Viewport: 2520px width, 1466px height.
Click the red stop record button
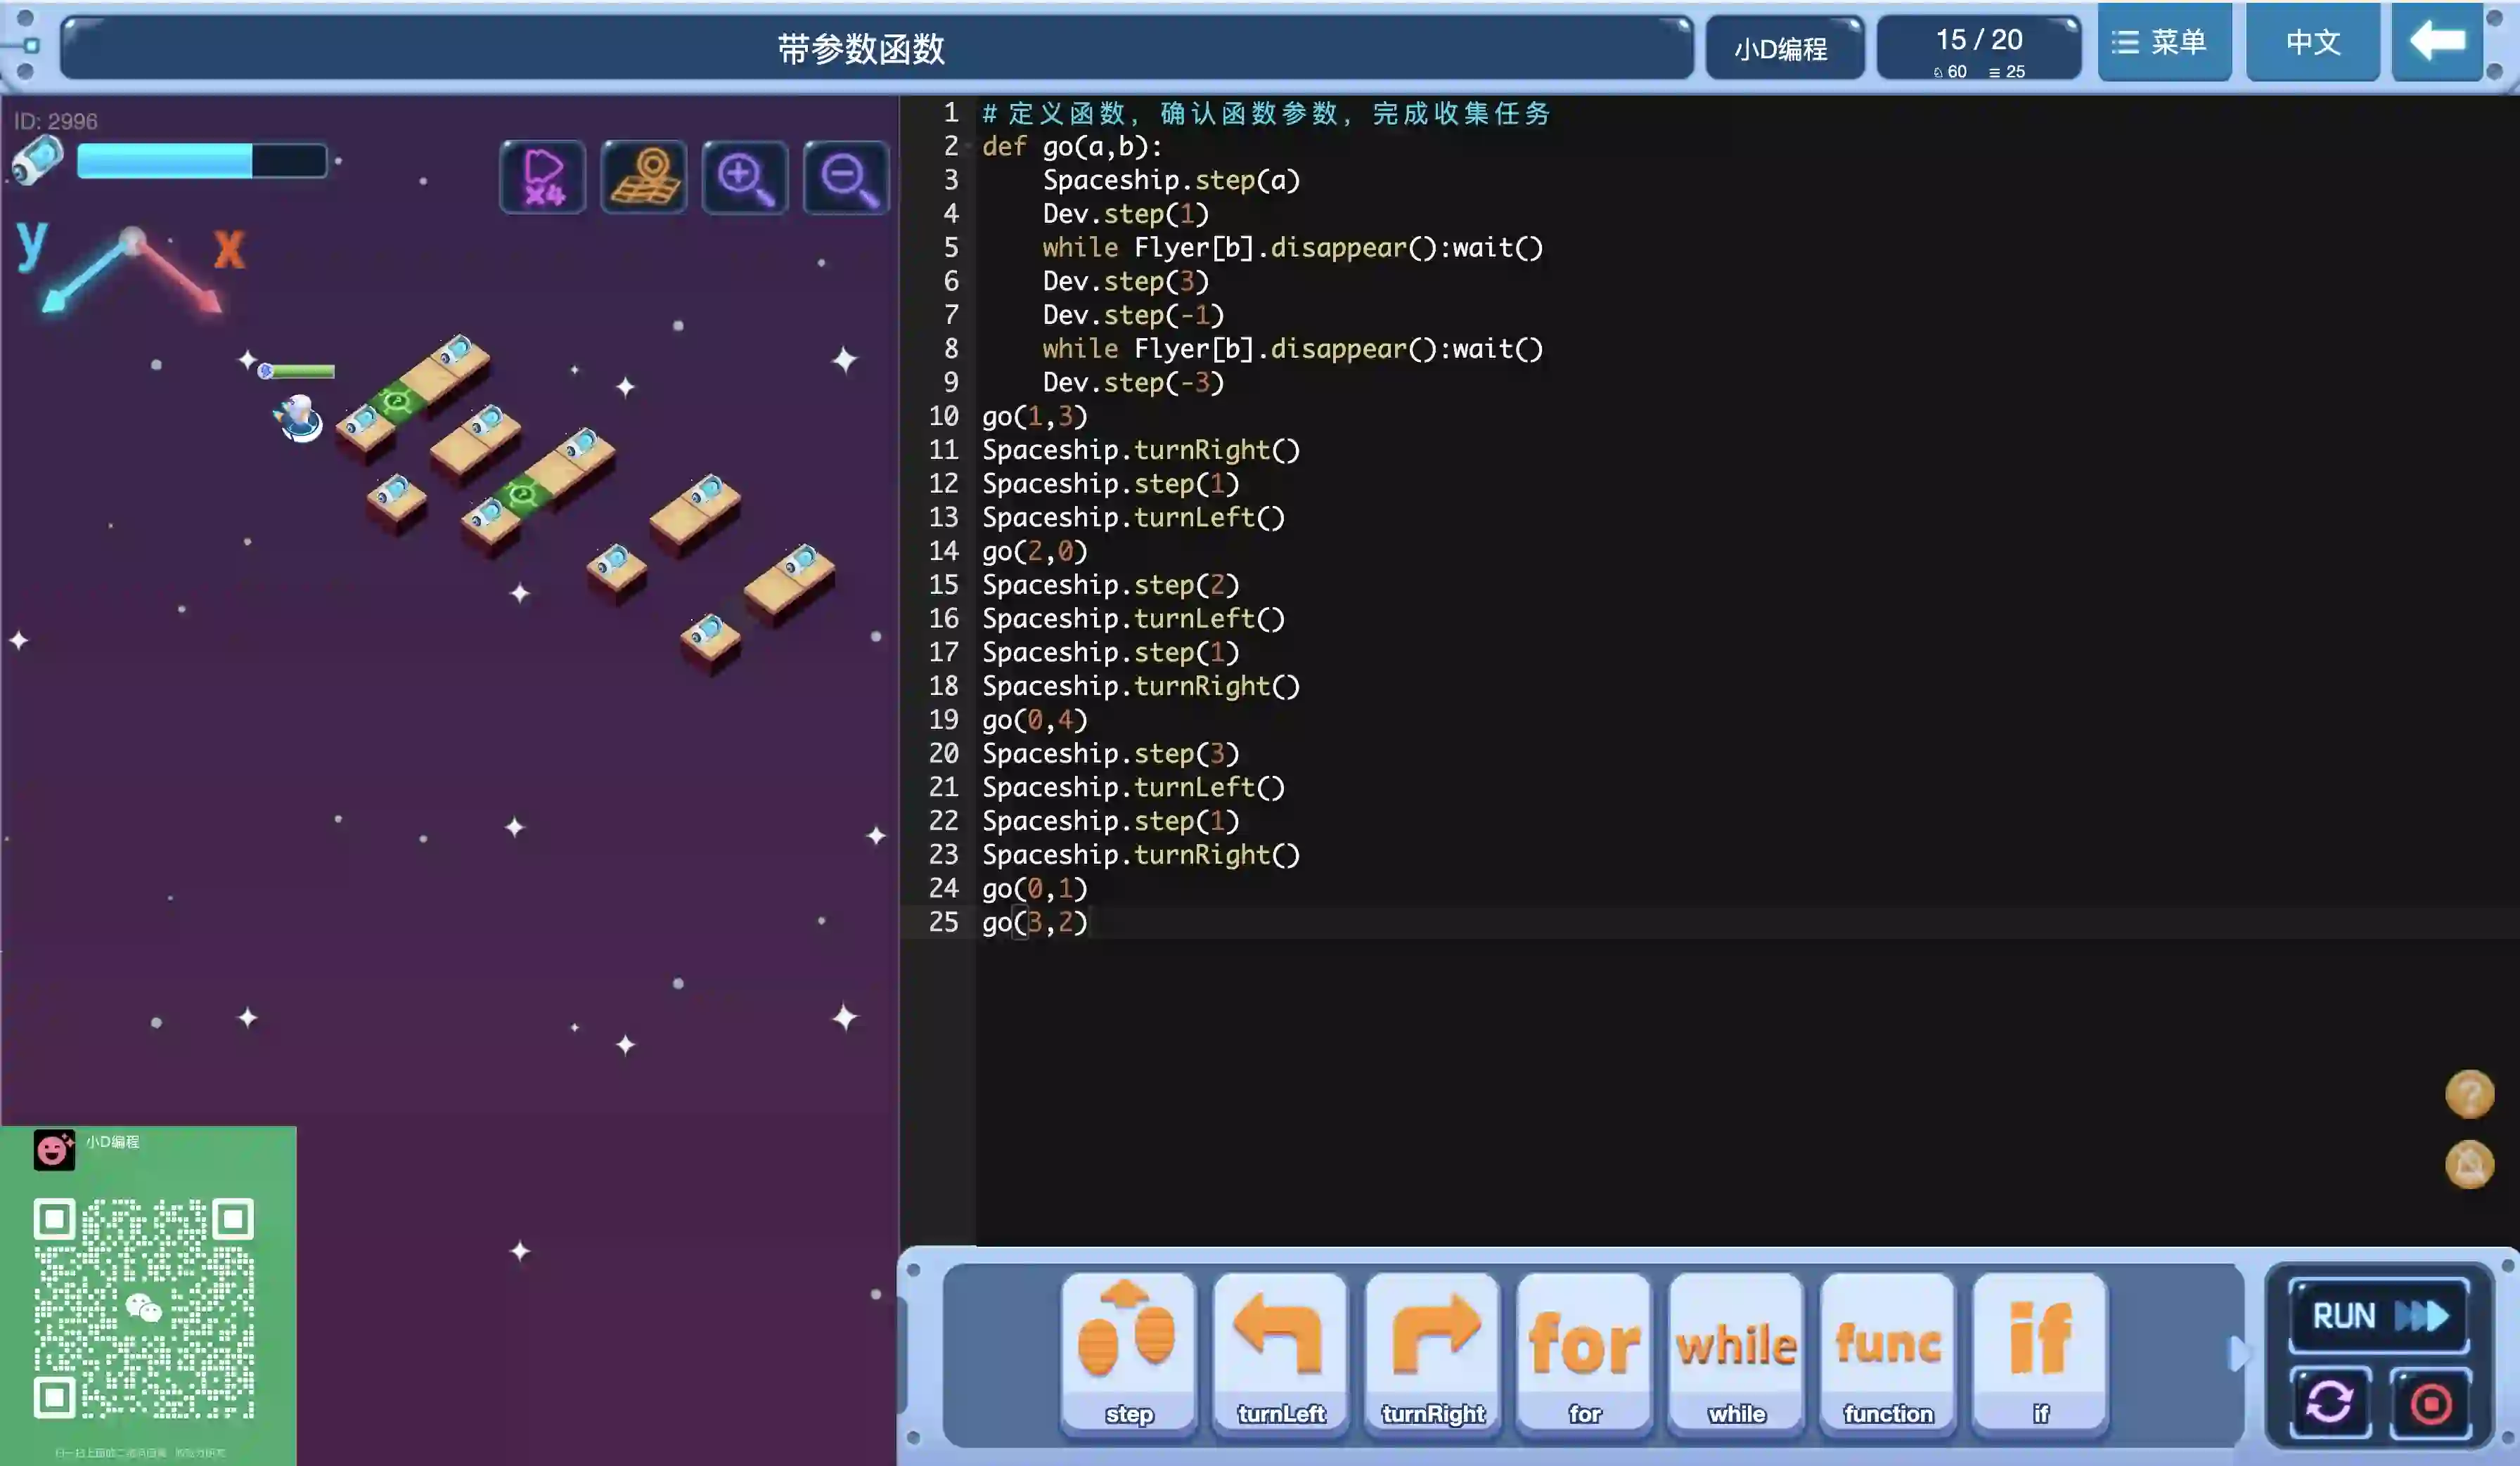click(x=2430, y=1403)
